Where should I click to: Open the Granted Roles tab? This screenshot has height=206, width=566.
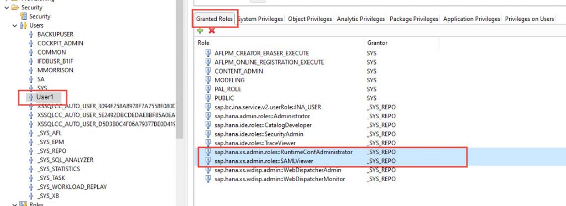click(214, 19)
